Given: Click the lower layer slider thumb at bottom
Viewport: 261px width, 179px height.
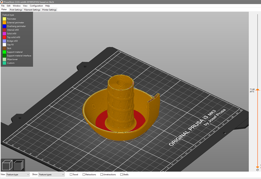Looking at the screenshot, I should (257, 167).
